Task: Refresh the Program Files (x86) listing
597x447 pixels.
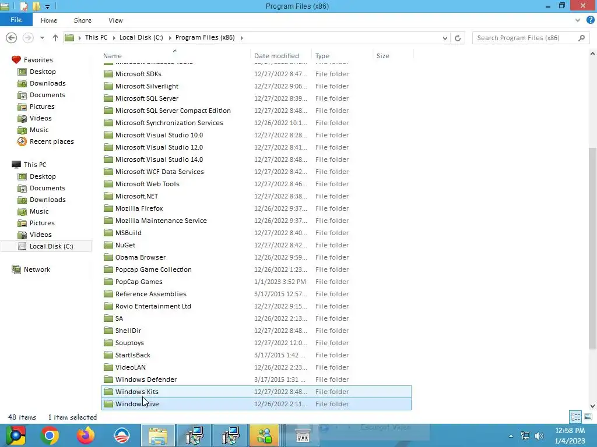Action: pyautogui.click(x=458, y=38)
